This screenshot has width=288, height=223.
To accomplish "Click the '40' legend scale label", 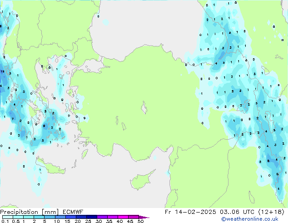I will [119, 221].
